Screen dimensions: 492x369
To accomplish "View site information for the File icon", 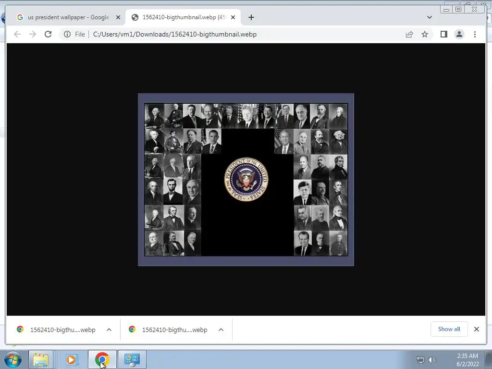I will click(x=67, y=34).
